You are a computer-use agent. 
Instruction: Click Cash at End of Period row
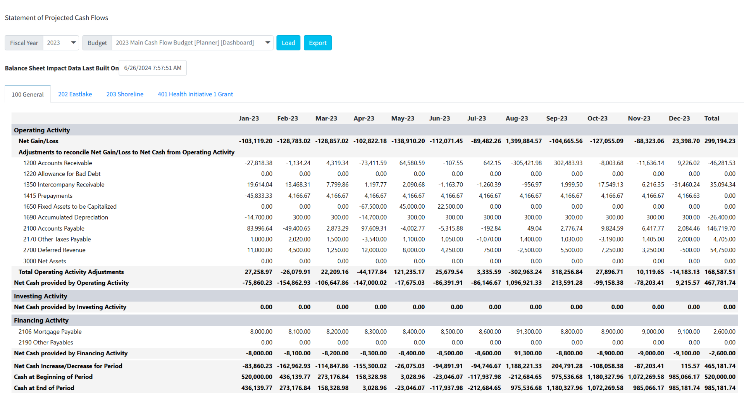[x=44, y=387]
